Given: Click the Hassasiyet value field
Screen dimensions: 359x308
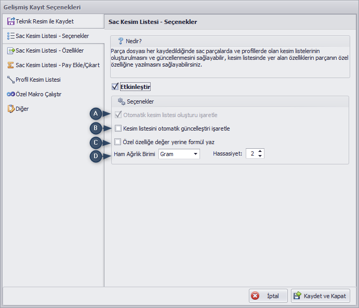Looking at the screenshot, I should (x=252, y=153).
